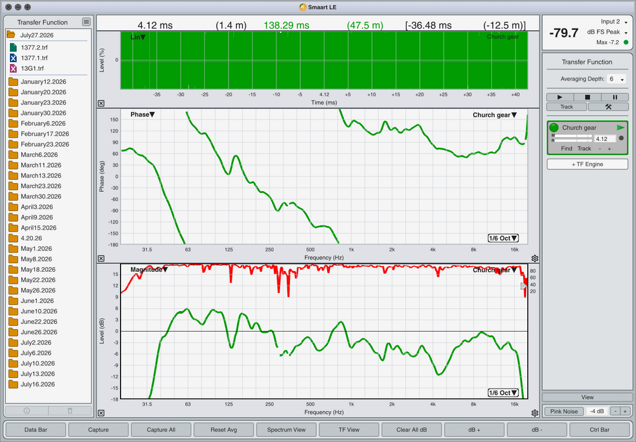Open measurement settings via the tools icon
Screen dimensions: 636x442
tap(608, 107)
